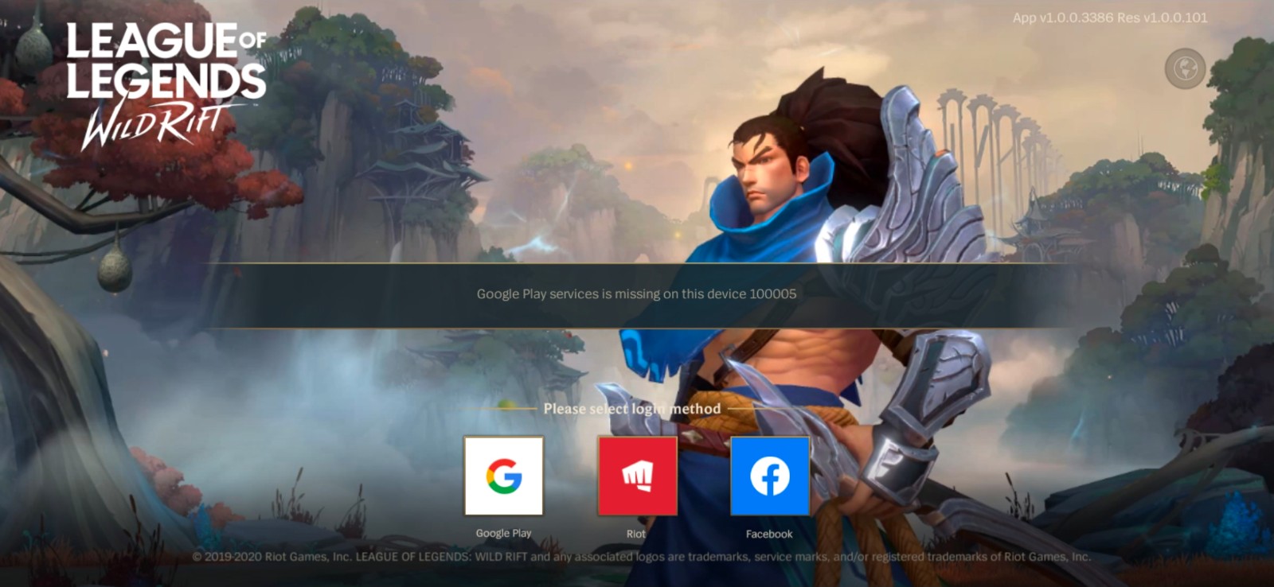The width and height of the screenshot is (1274, 587).
Task: Click Yasuo's ponytail hair
Action: [x=836, y=111]
